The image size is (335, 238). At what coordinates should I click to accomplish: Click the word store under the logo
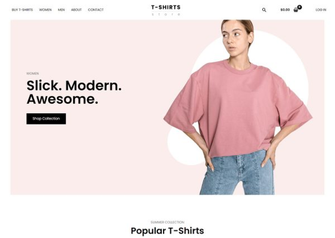pyautogui.click(x=166, y=14)
